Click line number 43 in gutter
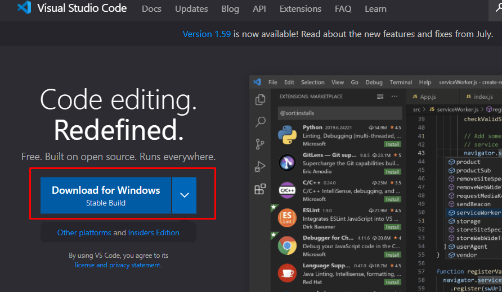Image resolution: width=502 pixels, height=292 pixels. [422, 153]
